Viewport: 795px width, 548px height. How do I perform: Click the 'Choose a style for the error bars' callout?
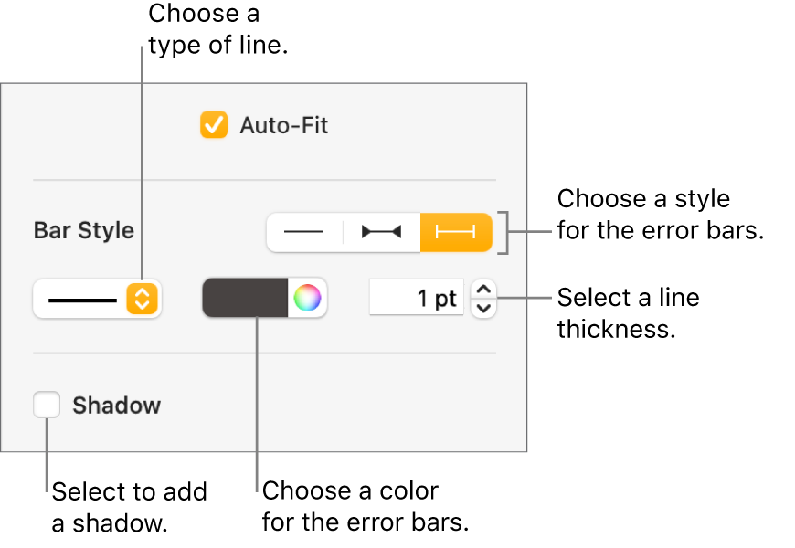click(659, 215)
